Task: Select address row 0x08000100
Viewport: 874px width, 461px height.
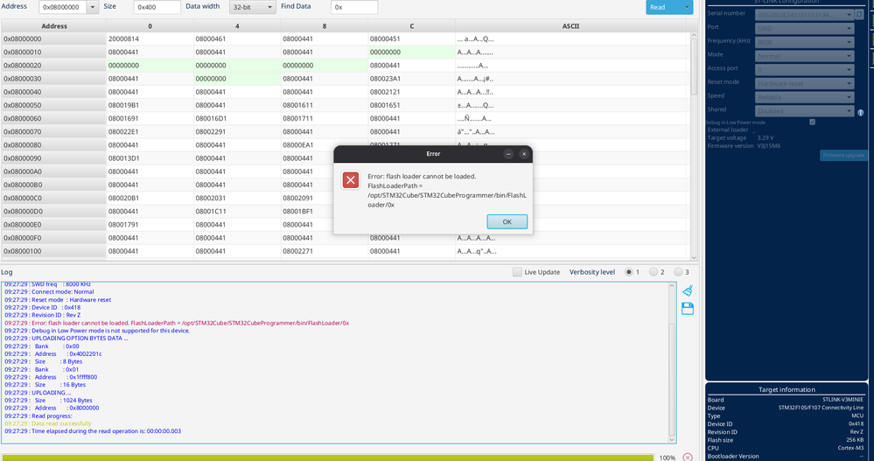Action: pos(54,251)
